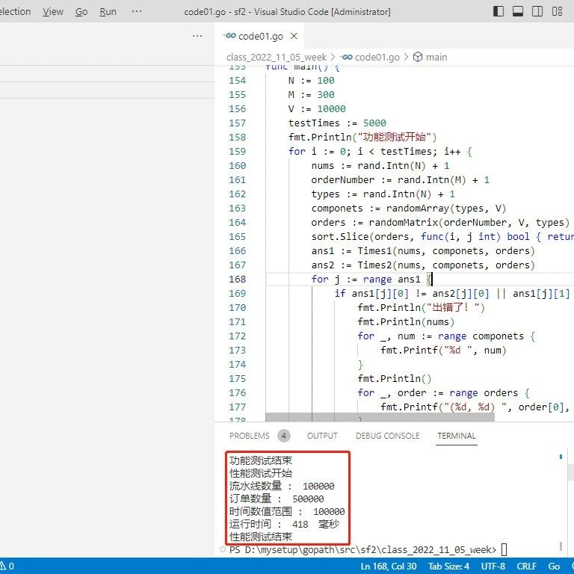
Task: Click the ans1 := Times1 line
Action: click(x=423, y=251)
